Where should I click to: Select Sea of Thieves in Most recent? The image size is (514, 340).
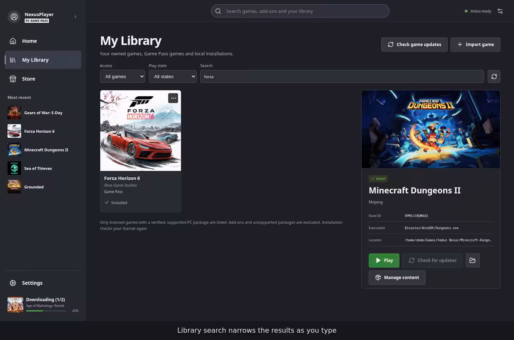point(43,168)
